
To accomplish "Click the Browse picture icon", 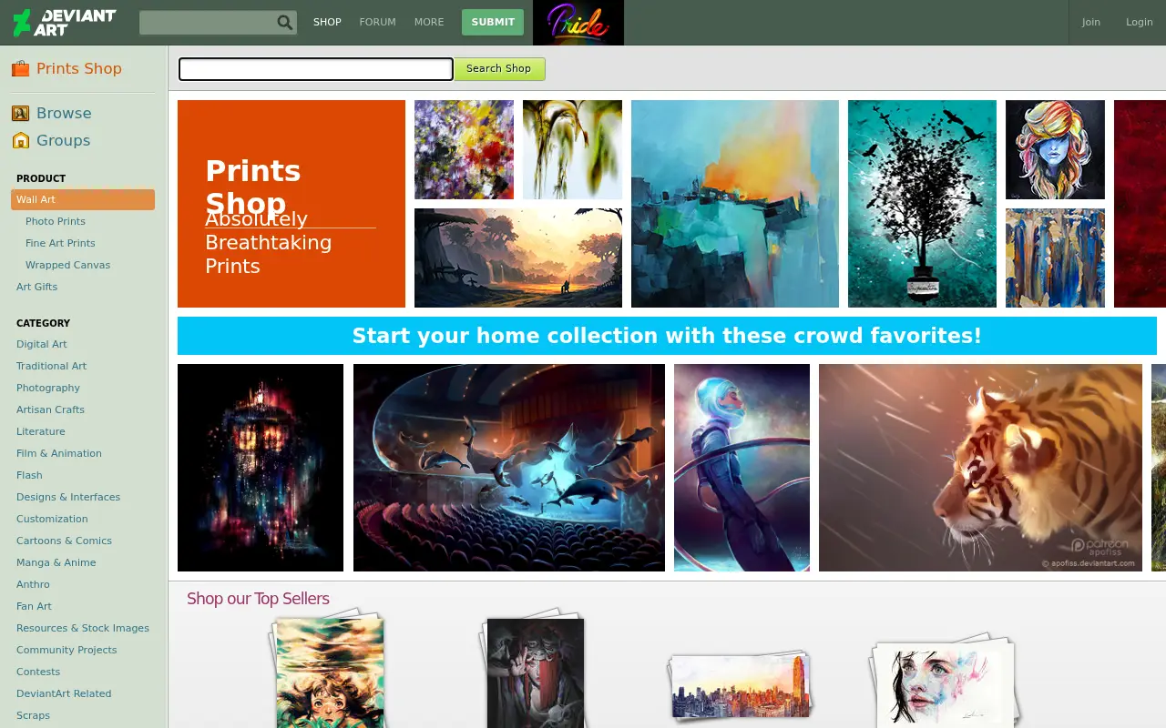I will click(x=21, y=113).
